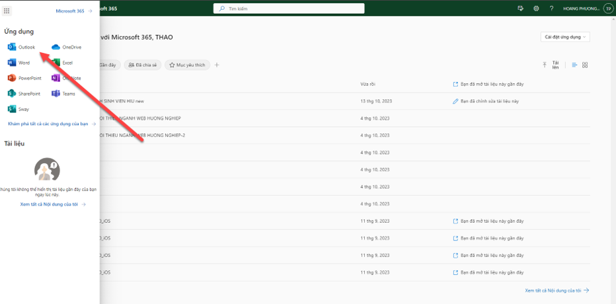Viewport: 616px width, 304px height.
Task: Open Excel from the app list
Action: (x=63, y=62)
